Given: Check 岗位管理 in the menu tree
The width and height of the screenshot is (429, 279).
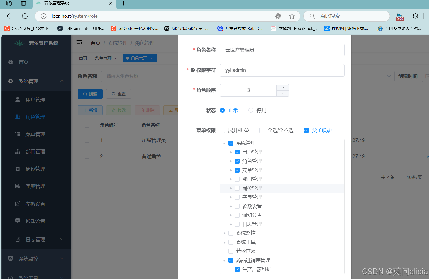Looking at the screenshot, I should (237, 188).
